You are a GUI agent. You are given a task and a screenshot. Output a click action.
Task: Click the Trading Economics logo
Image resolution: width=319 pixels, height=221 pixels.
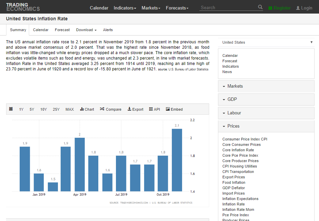23,7
